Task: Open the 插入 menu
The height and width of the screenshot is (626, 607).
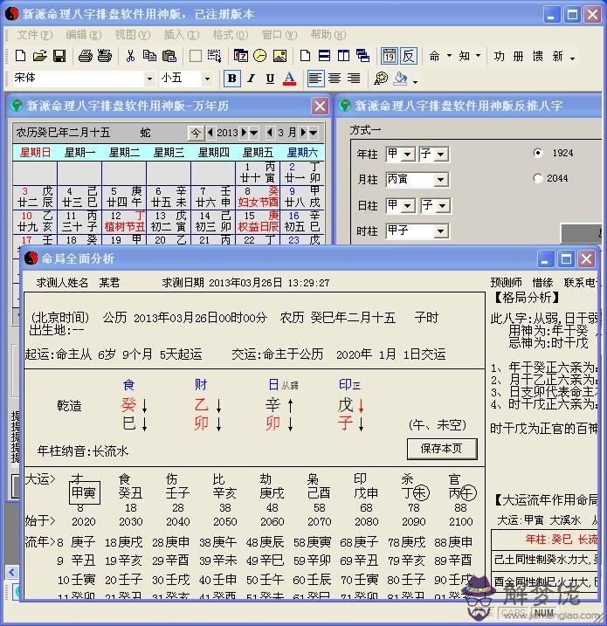Action: [x=182, y=35]
